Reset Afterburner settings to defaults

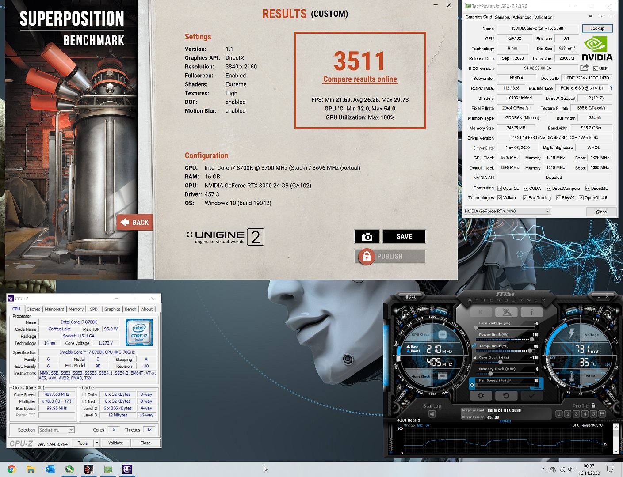point(506,396)
